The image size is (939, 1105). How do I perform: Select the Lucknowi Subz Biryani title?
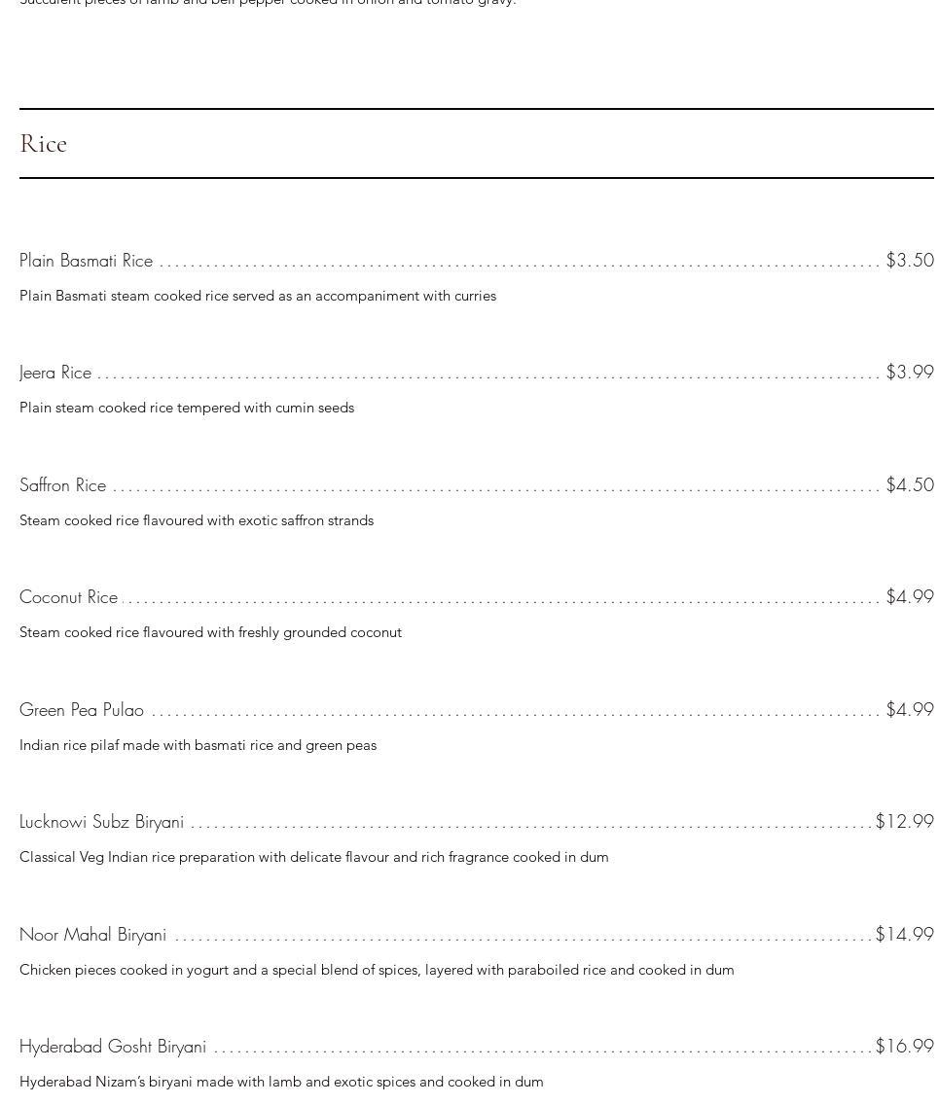coord(101,822)
